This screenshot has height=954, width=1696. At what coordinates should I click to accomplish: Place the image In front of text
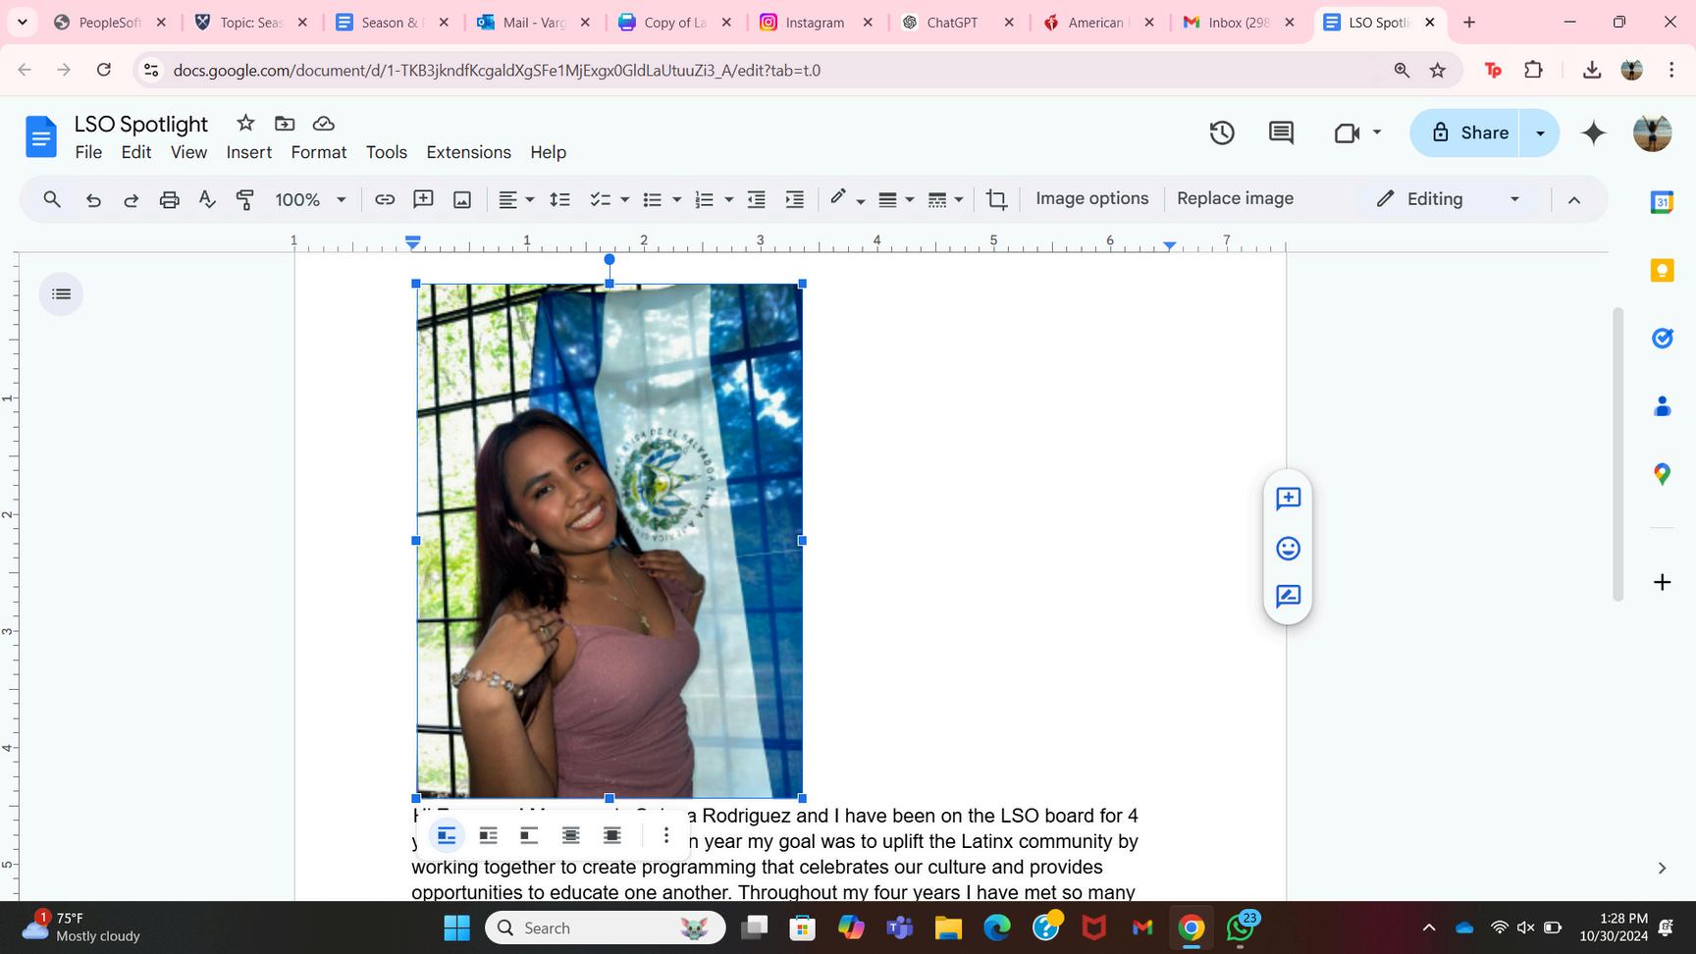(x=611, y=835)
